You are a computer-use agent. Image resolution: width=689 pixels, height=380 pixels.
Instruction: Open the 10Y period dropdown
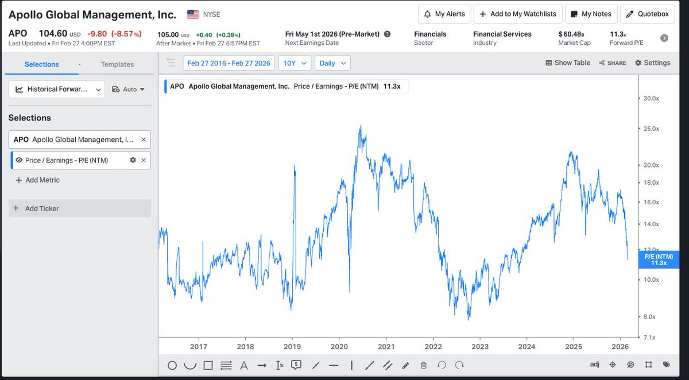[x=295, y=63]
